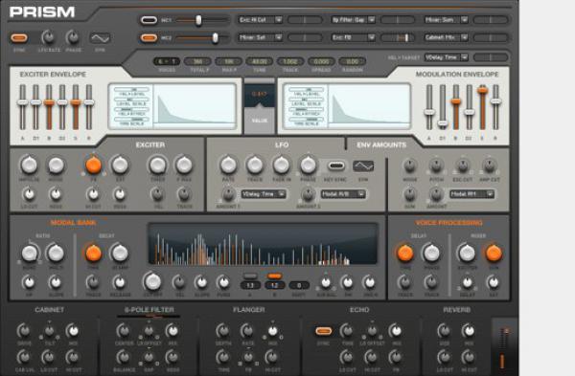Select the 6-Pole Filter section header
The width and height of the screenshot is (575, 376).
(149, 310)
